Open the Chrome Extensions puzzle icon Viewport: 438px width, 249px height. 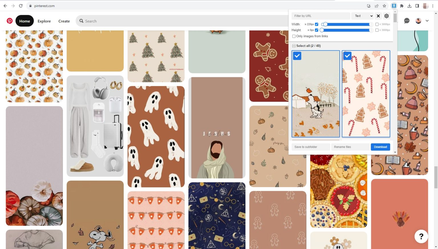[402, 6]
